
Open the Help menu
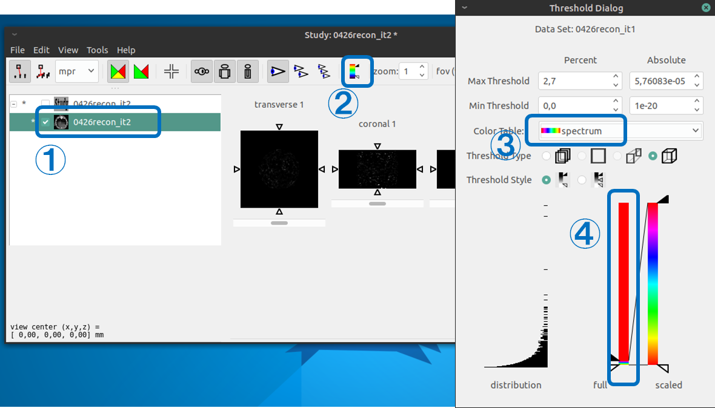[x=126, y=50]
